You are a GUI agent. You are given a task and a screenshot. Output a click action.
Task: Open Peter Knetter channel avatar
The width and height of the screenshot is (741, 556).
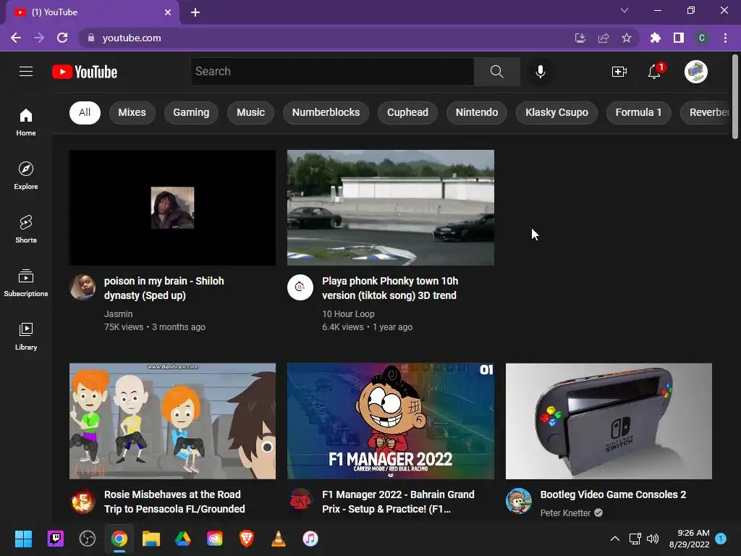(x=518, y=501)
